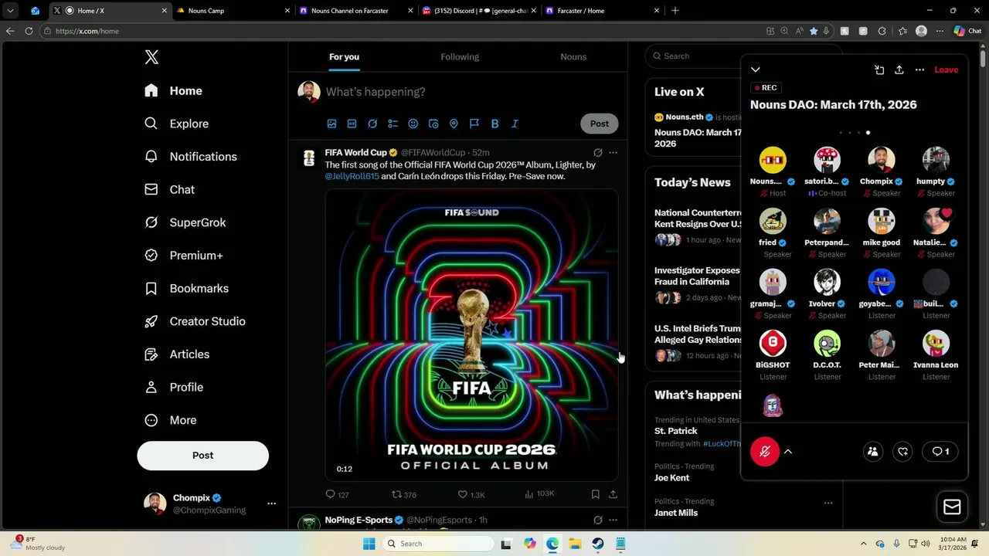Screen dimensions: 989x556
Task: Open more menu on FIFA World Cup post
Action: [x=613, y=153]
